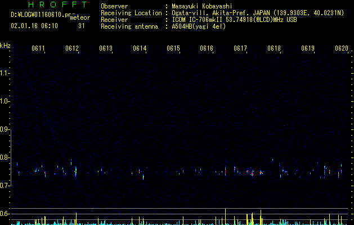Click the 0620 time axis marker
Viewport: 354px width, 225px height.
342,48
